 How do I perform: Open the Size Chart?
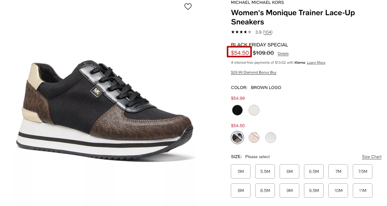click(x=372, y=157)
